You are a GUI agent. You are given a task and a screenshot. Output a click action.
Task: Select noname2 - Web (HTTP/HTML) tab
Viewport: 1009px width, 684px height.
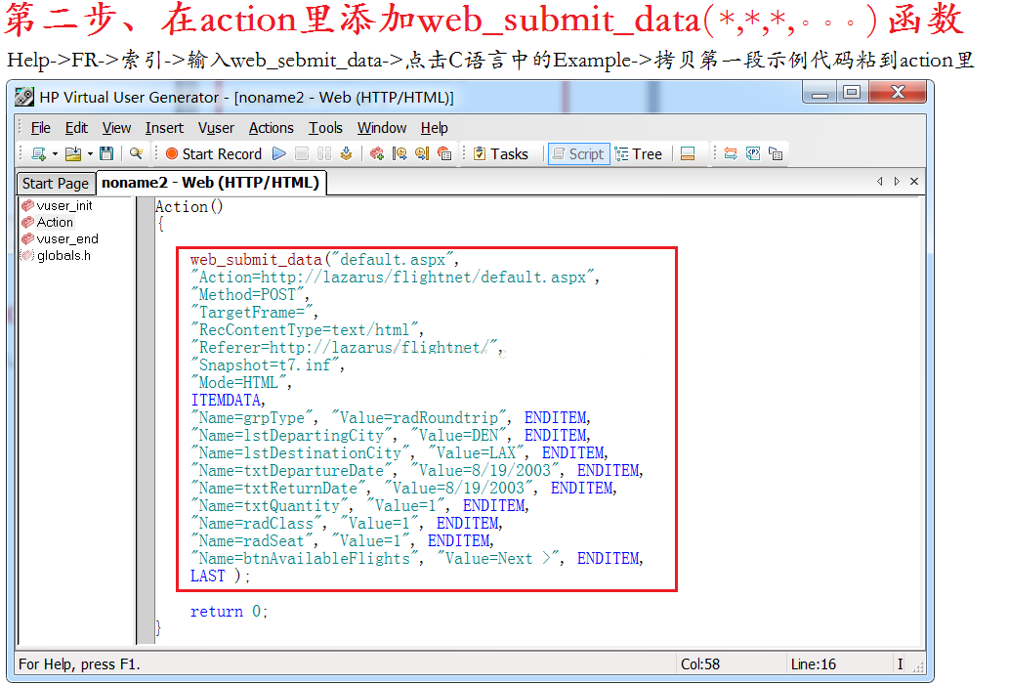pos(210,183)
